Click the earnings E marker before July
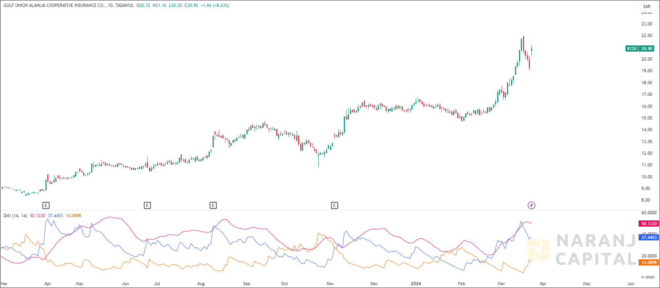This screenshot has width=660, height=288. click(x=147, y=206)
